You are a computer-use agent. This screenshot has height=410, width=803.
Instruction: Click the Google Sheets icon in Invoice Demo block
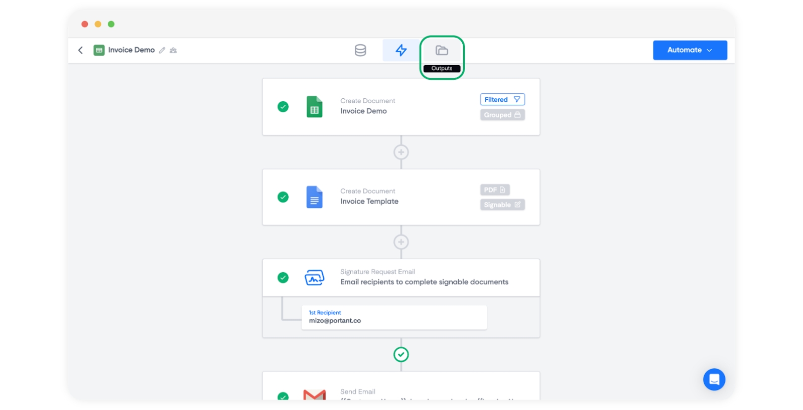click(x=314, y=107)
